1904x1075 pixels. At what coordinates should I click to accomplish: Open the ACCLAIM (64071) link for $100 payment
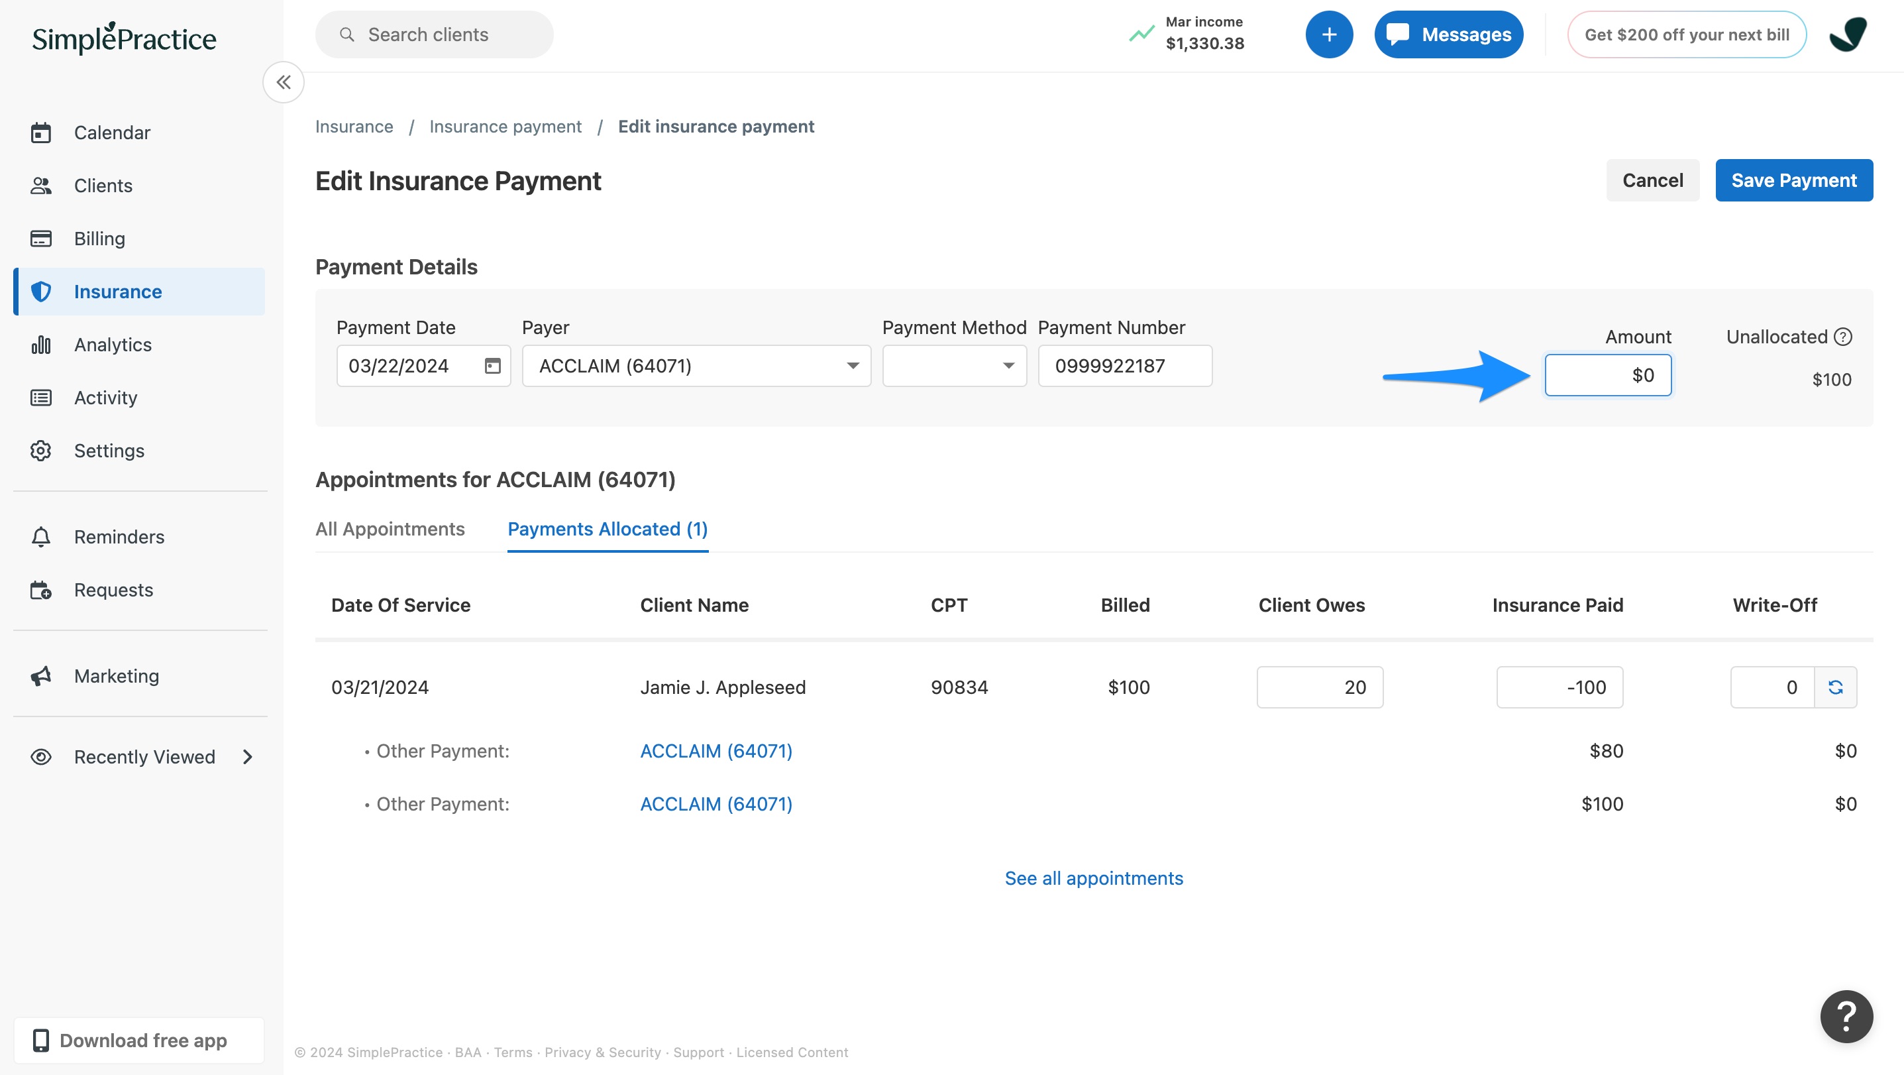coord(715,804)
